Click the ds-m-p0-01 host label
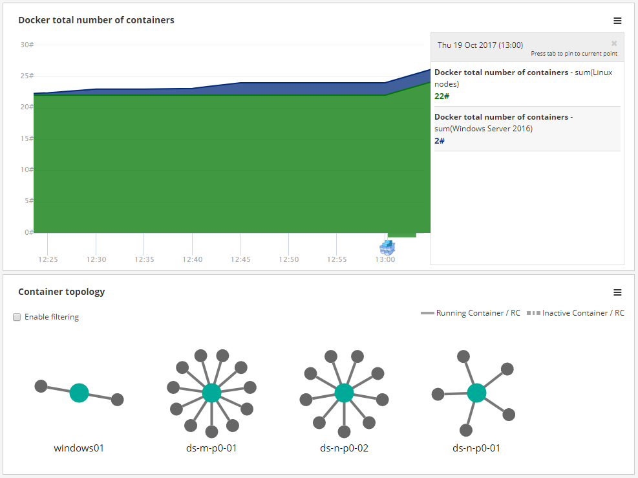The width and height of the screenshot is (638, 478). (x=211, y=448)
